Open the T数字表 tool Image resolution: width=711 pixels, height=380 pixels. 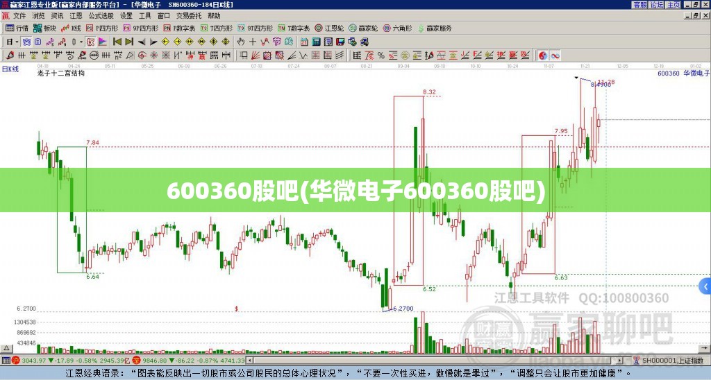[x=294, y=28]
